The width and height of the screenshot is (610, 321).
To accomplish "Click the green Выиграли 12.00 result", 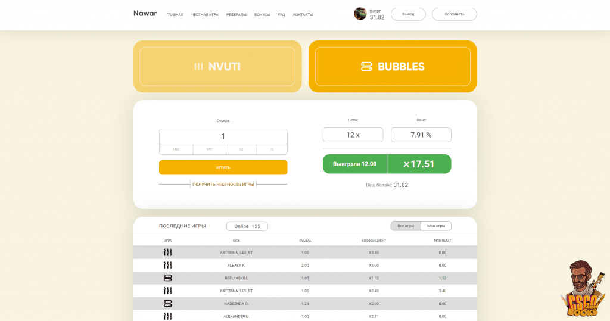I will [x=355, y=164].
